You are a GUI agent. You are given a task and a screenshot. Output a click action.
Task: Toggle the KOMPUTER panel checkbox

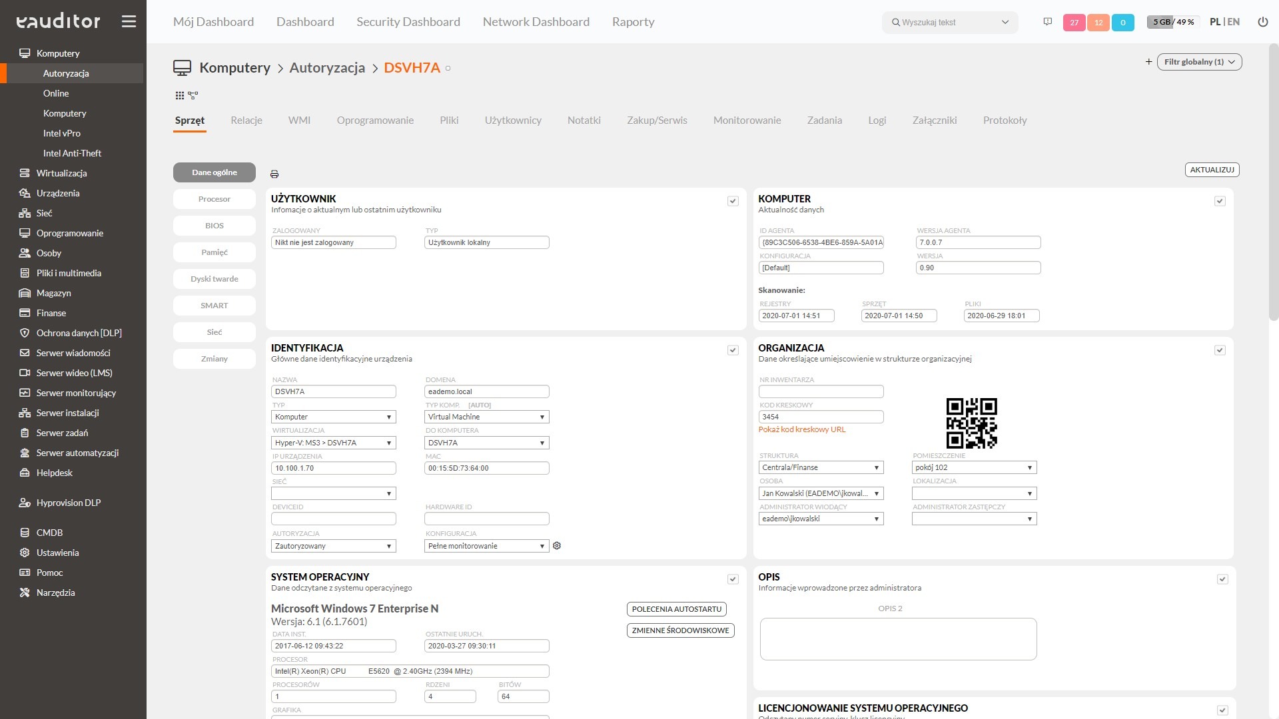pyautogui.click(x=1220, y=201)
